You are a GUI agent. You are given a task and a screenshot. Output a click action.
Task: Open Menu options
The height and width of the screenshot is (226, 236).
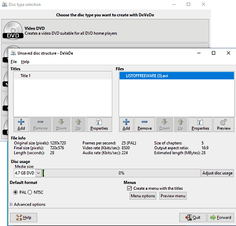click(x=143, y=196)
